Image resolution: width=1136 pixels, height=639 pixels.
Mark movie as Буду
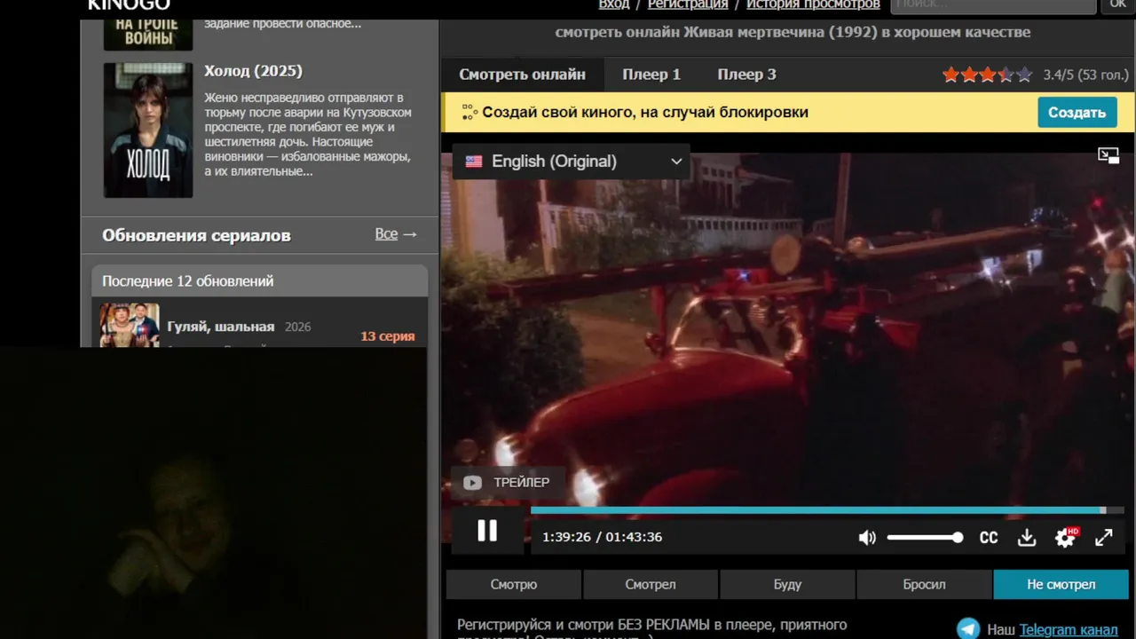tap(787, 584)
